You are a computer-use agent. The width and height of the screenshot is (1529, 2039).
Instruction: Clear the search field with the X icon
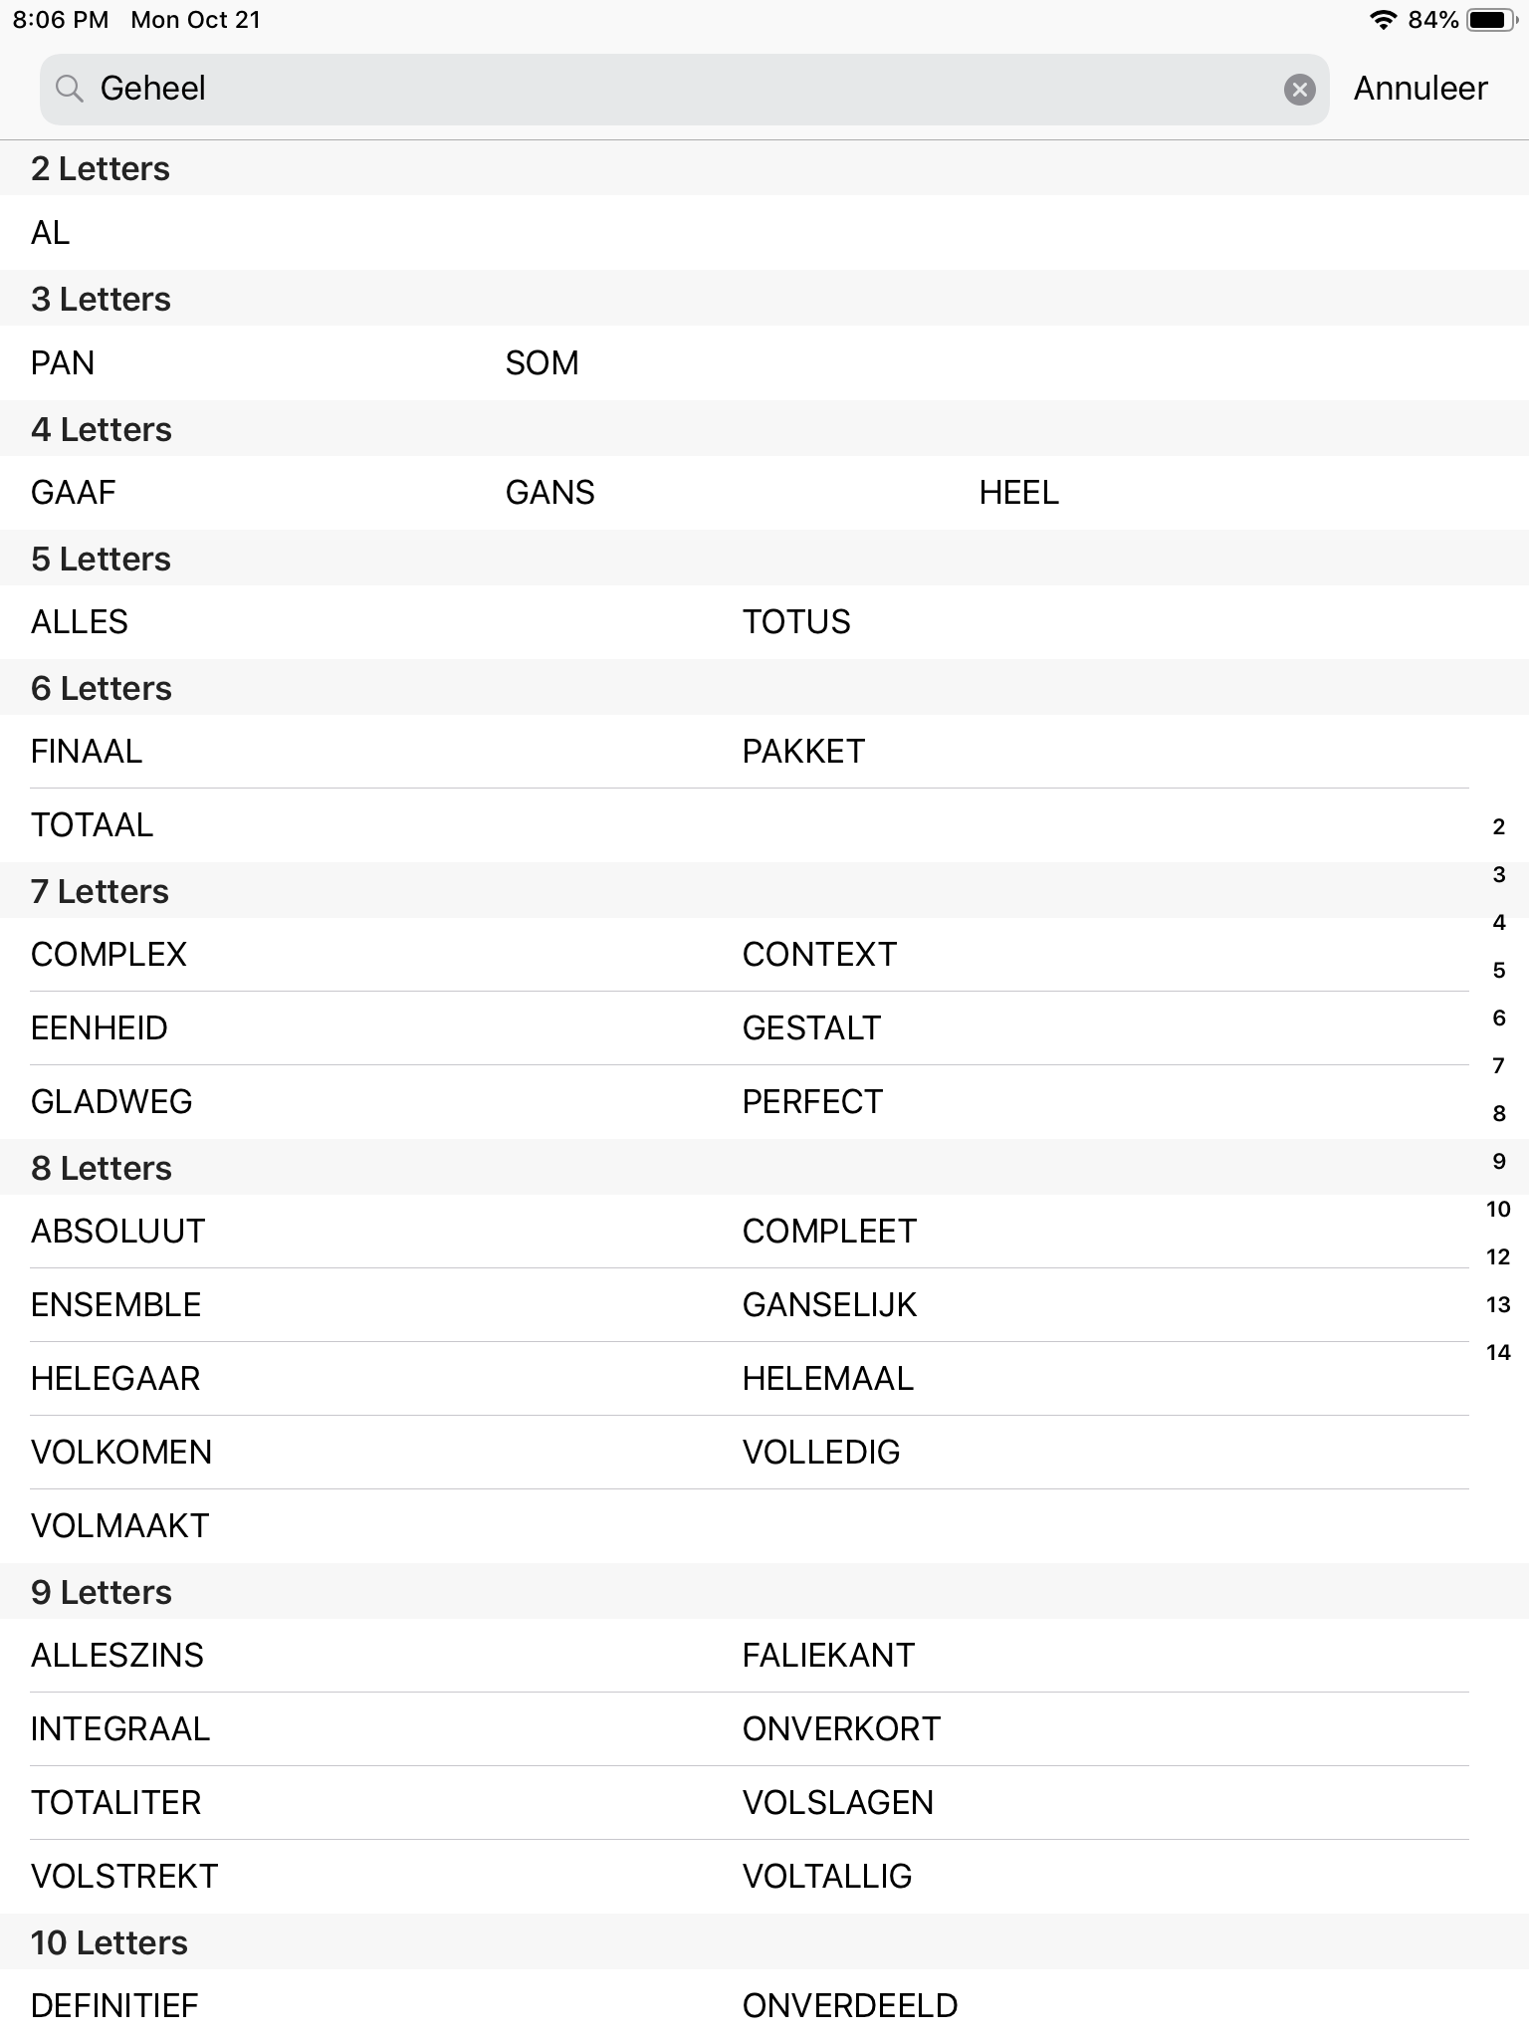coord(1299,90)
